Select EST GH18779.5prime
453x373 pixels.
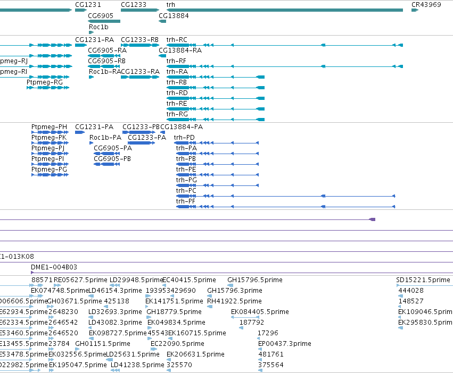coord(174,312)
